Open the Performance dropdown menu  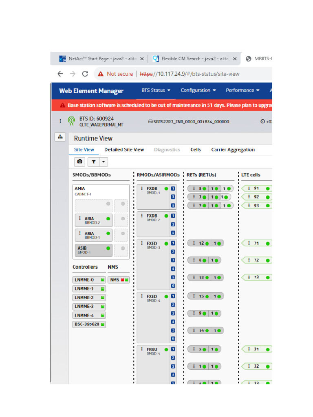pyautogui.click(x=242, y=90)
